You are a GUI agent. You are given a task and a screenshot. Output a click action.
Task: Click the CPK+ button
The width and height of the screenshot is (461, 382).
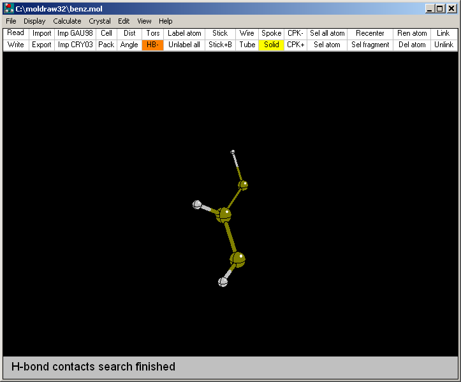pos(295,45)
